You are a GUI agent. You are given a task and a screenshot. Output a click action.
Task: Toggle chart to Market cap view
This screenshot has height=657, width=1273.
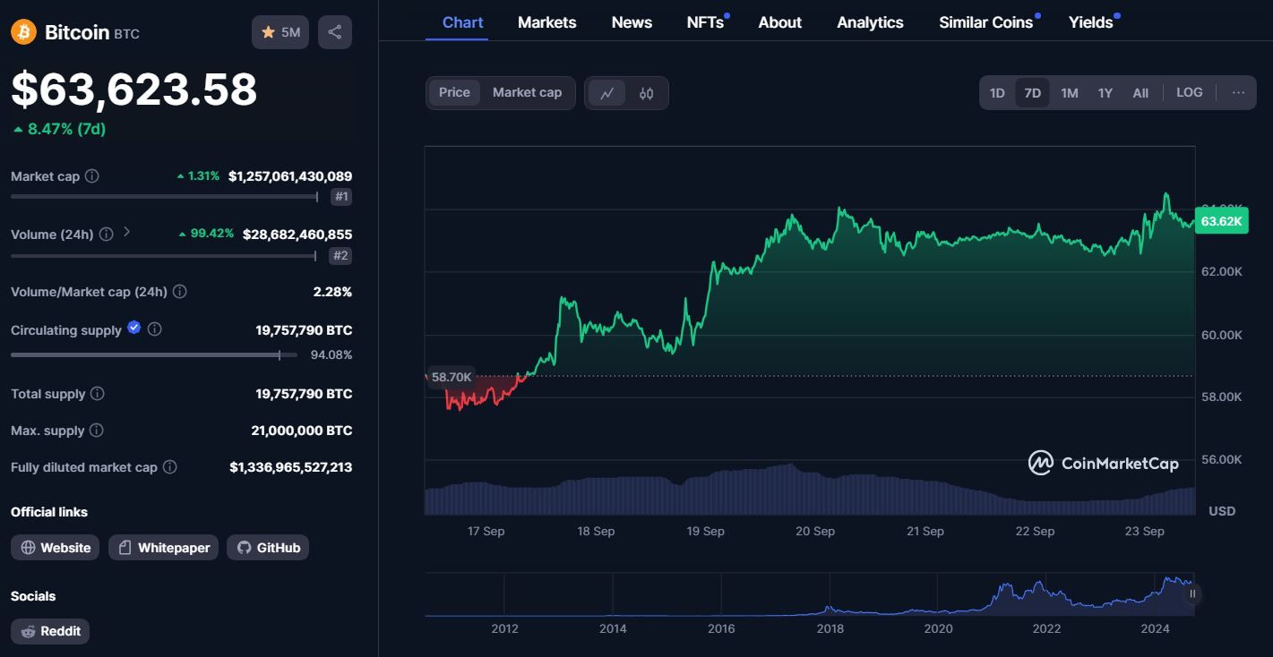point(527,92)
